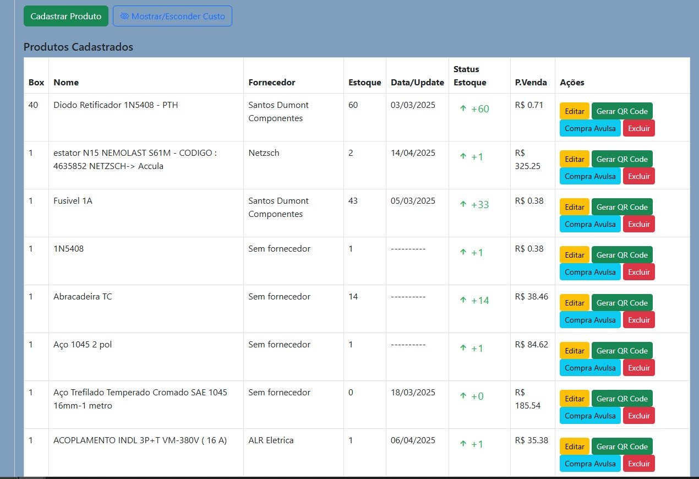Screen dimensions: 699x479
Task: Generate QR Code for ACOPLAMENTO INDL 3P+T
Action: point(622,447)
